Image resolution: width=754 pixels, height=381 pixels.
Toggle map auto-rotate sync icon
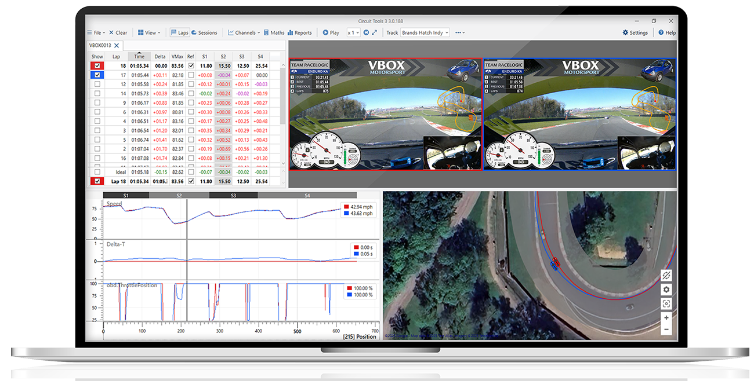pyautogui.click(x=666, y=276)
